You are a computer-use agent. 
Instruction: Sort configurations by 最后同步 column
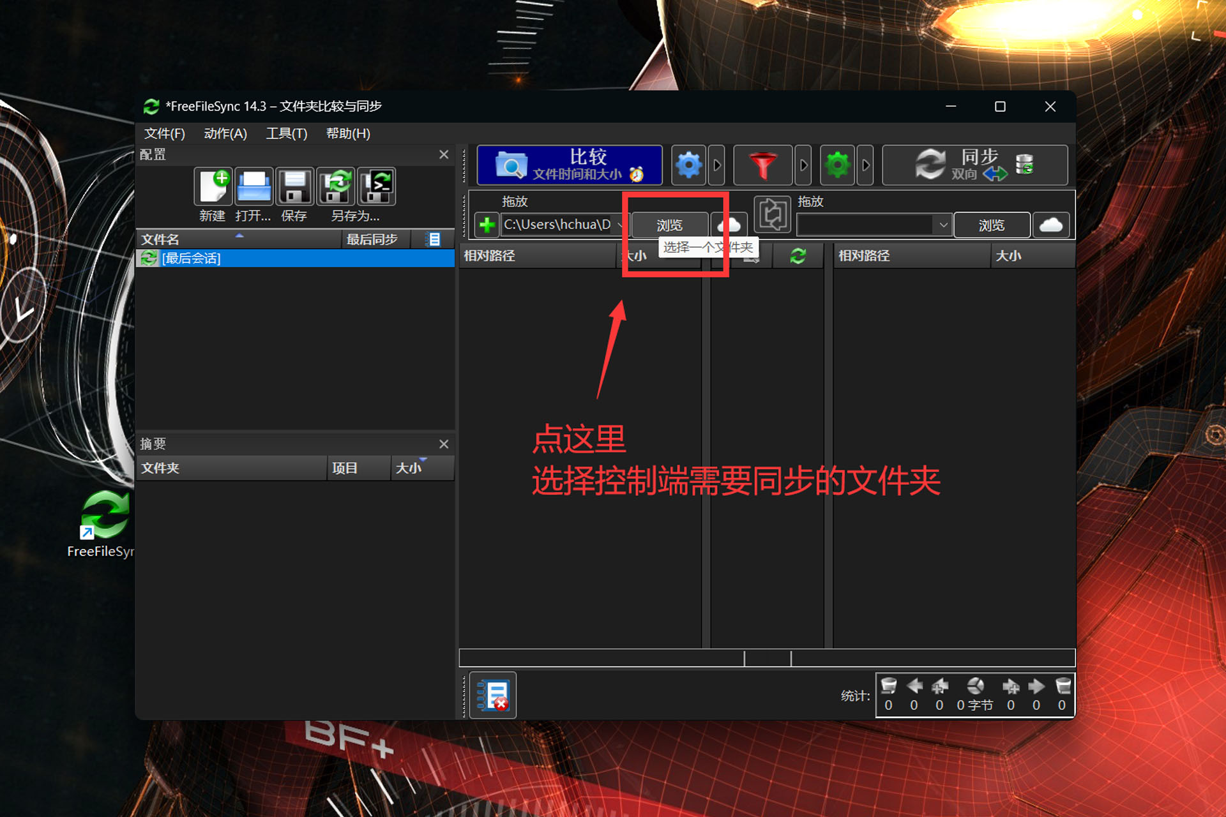click(375, 239)
